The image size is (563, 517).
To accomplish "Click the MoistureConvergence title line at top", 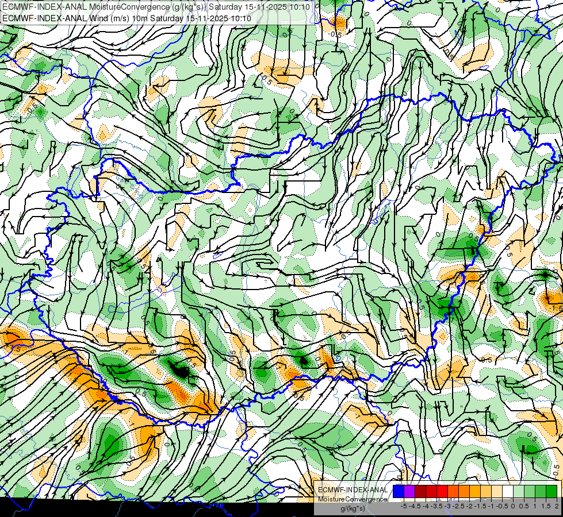I will 156,6.
